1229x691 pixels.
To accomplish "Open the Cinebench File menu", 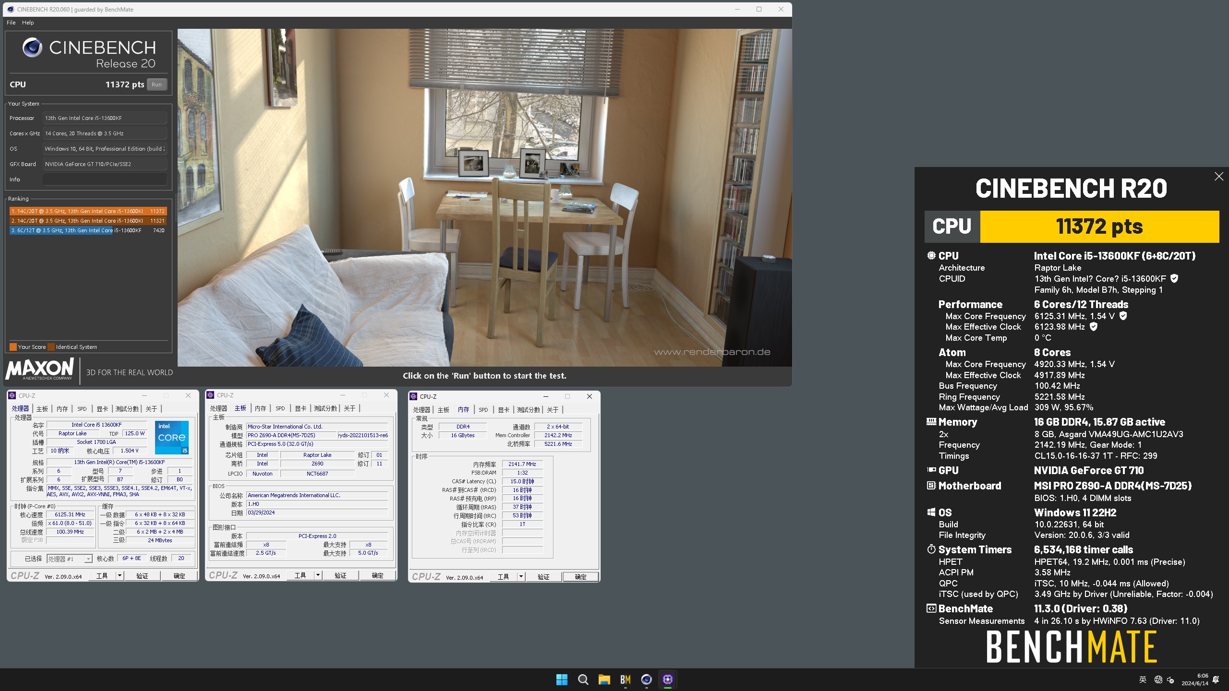I will pos(11,23).
